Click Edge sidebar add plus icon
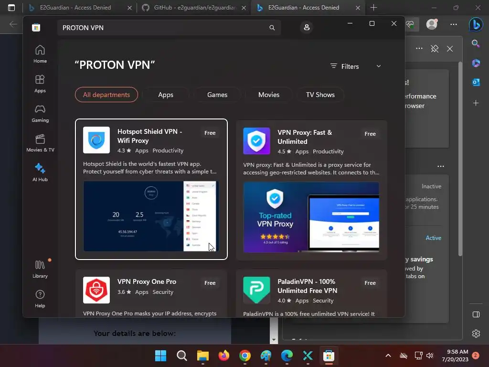Image resolution: width=489 pixels, height=367 pixels. click(x=476, y=103)
